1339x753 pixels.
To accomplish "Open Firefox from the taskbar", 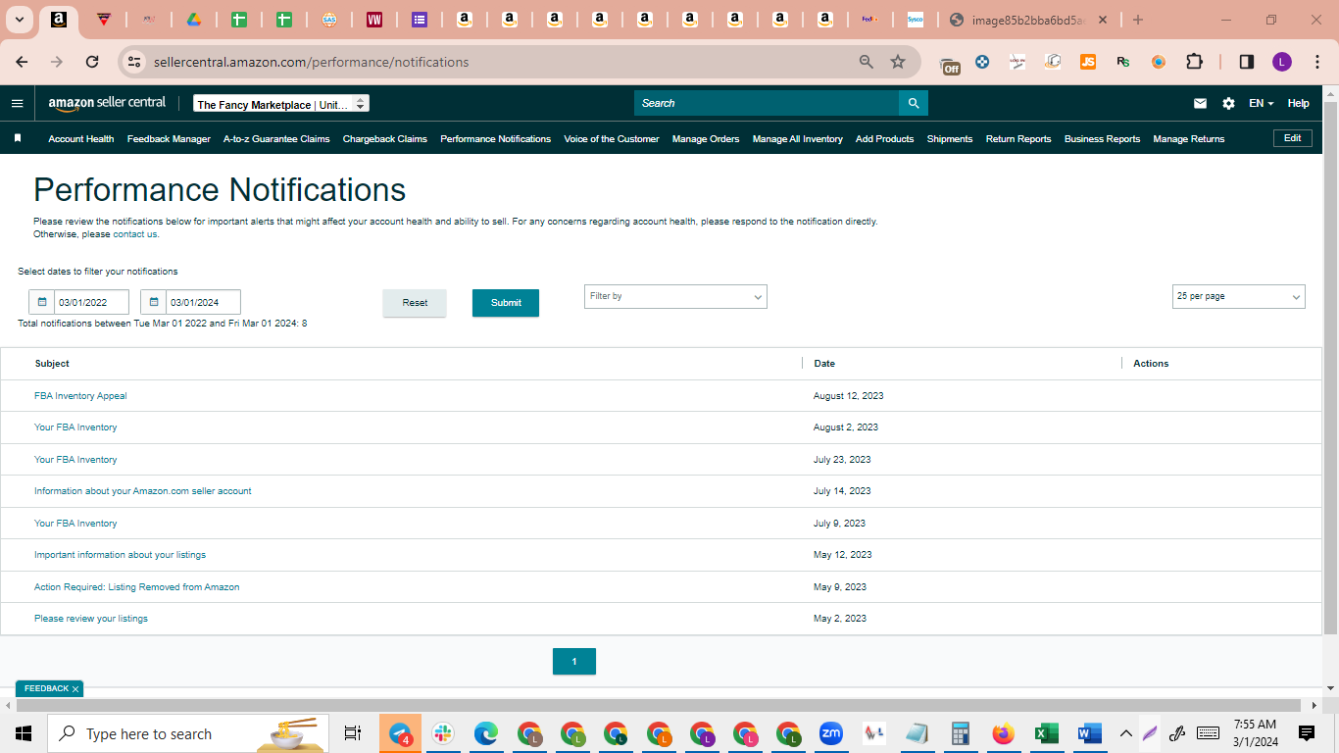I will point(1002,733).
